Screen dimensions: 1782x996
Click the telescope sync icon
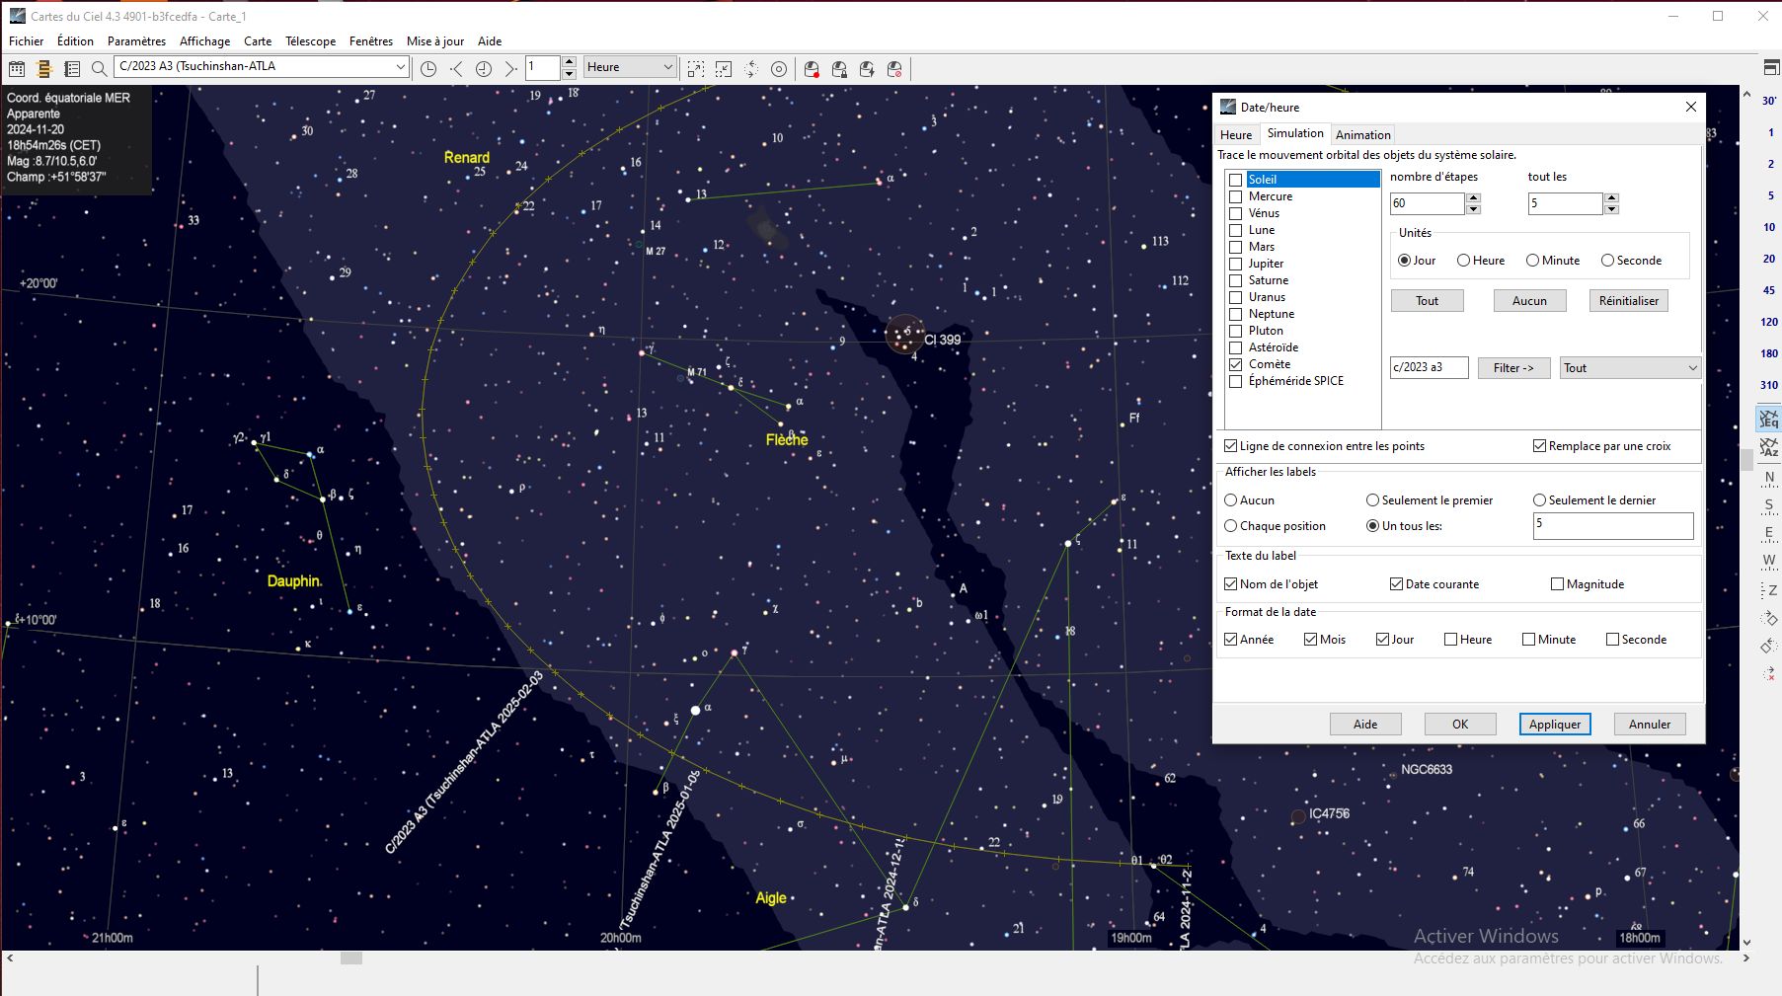click(867, 68)
